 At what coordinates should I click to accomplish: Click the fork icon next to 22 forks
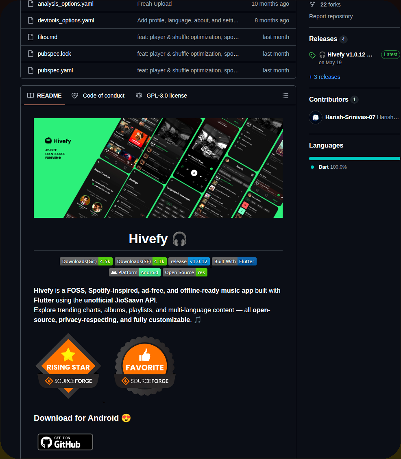click(312, 4)
